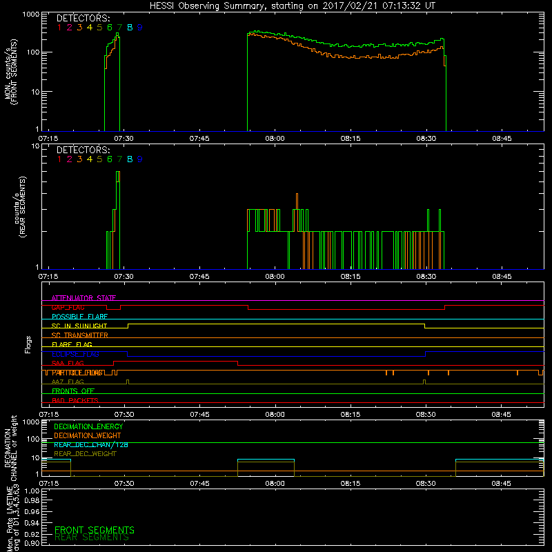Click 08:45 time label under front segments plot
Screen dimensions: 552x552
[502, 139]
